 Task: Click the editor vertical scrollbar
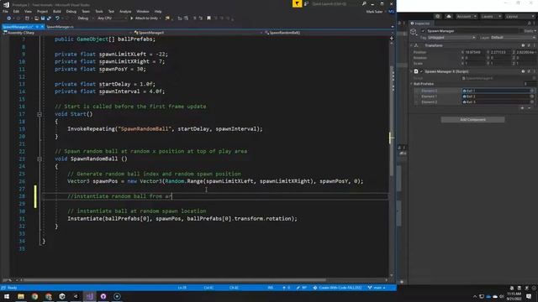[x=392, y=120]
